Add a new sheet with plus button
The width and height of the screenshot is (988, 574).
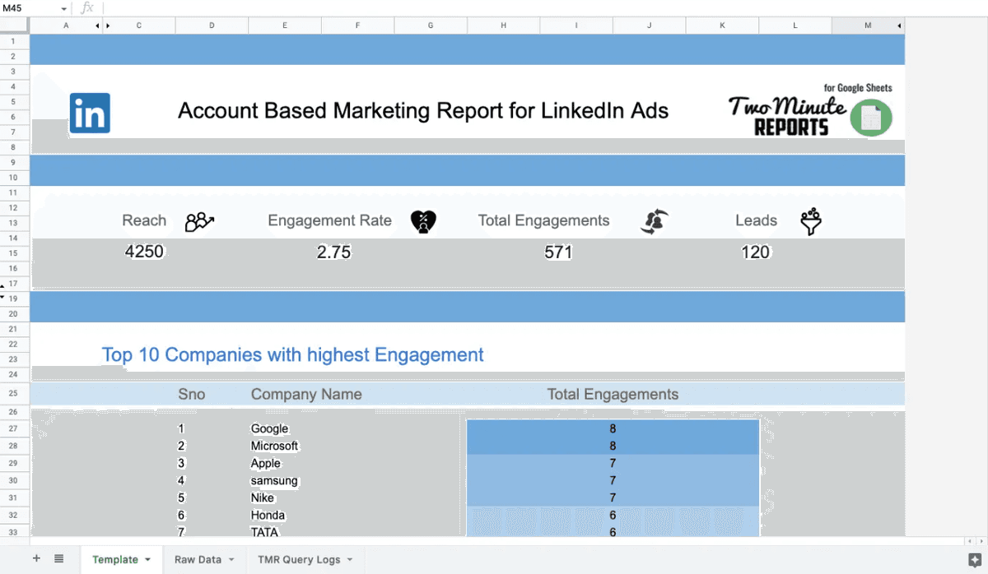[36, 558]
